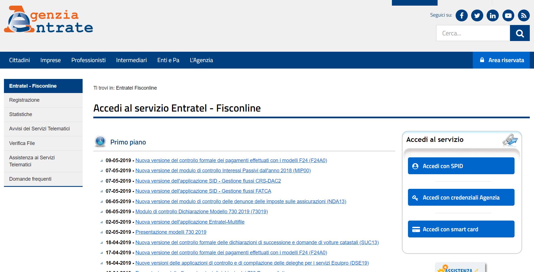Click the magnifier search button
The width and height of the screenshot is (534, 272).
pyautogui.click(x=520, y=33)
